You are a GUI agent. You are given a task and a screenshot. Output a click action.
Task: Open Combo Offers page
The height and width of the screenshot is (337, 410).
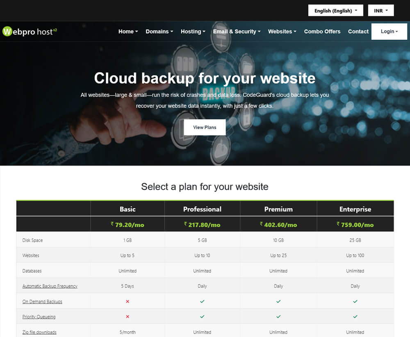(322, 32)
